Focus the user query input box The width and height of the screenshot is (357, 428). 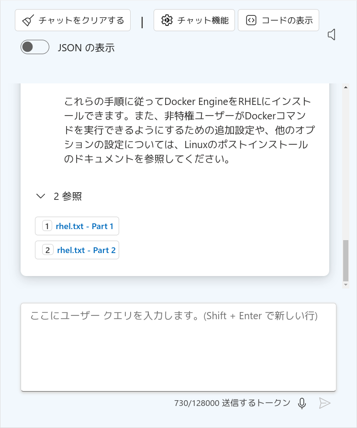(178, 347)
